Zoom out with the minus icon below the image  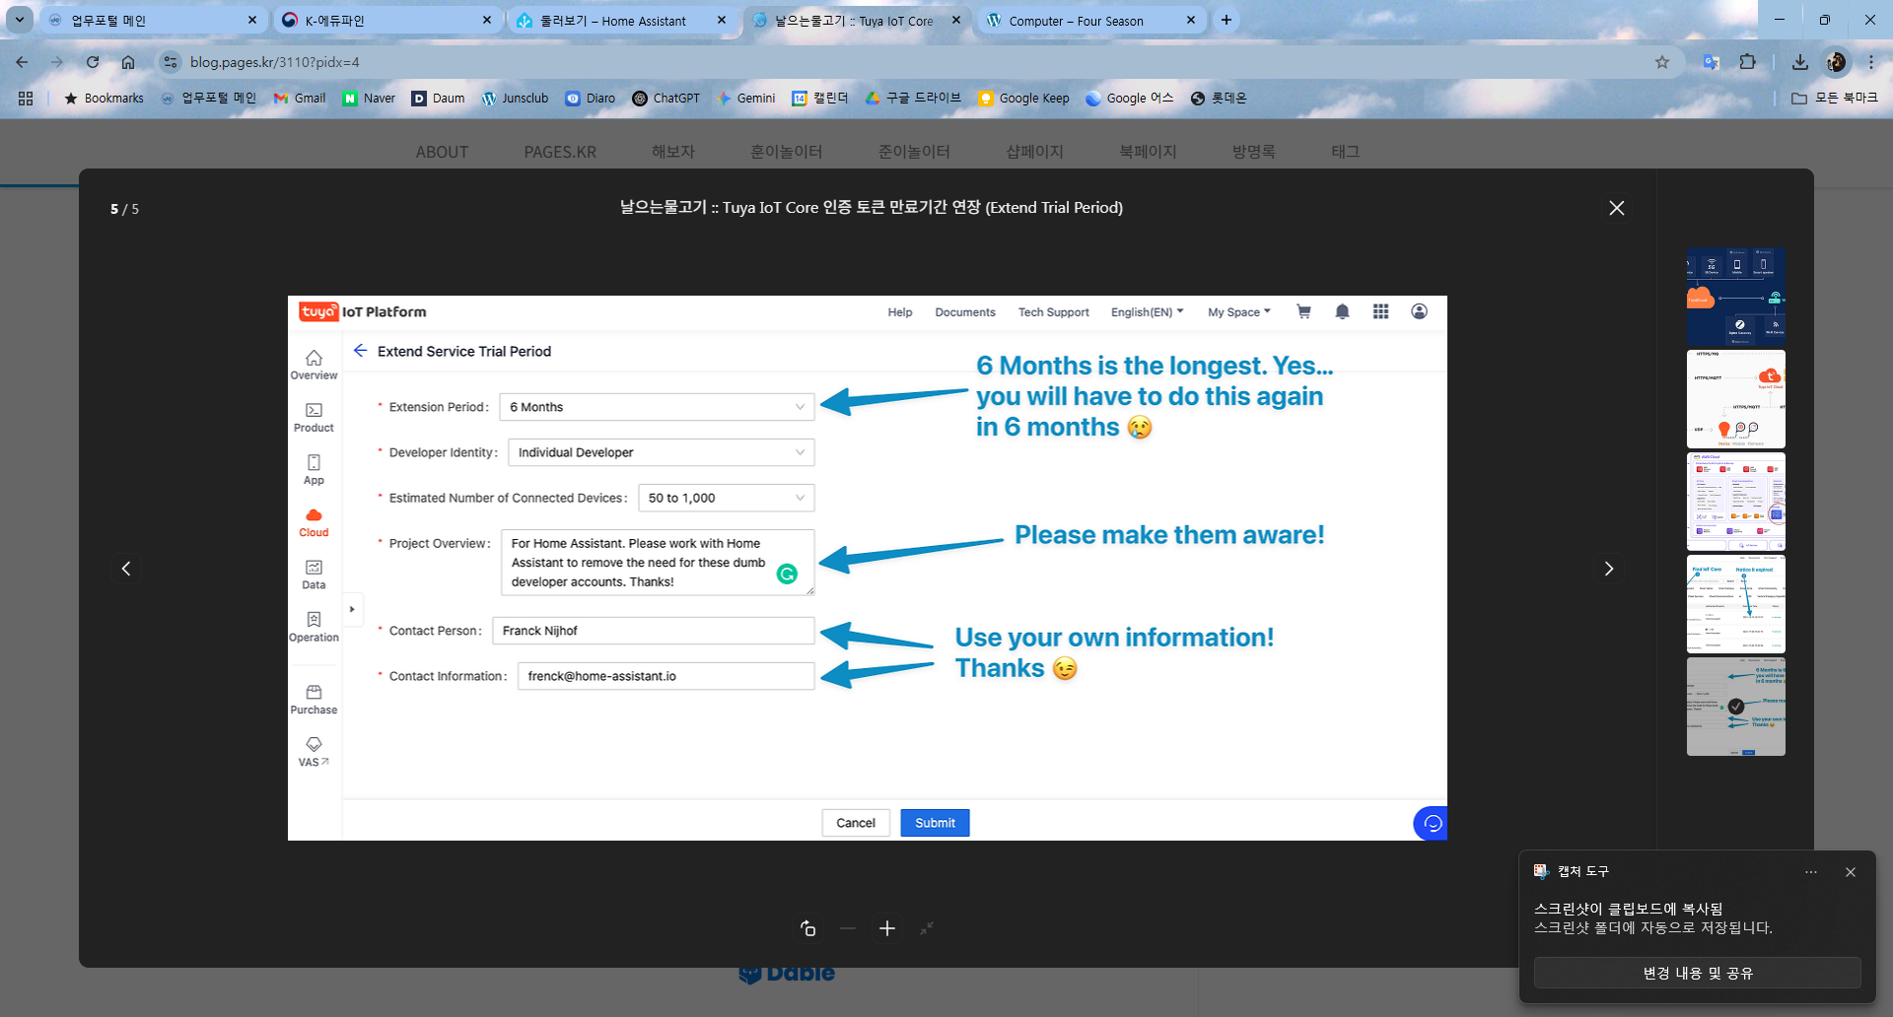848,928
